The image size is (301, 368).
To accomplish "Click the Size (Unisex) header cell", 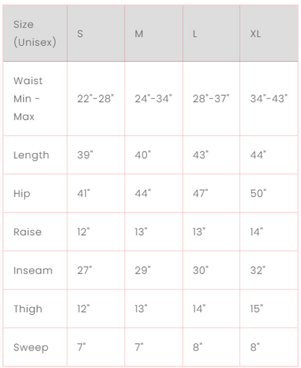I will [x=35, y=33].
